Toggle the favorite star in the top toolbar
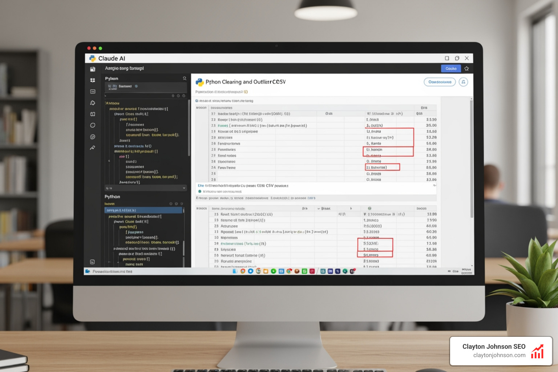 pos(467,68)
